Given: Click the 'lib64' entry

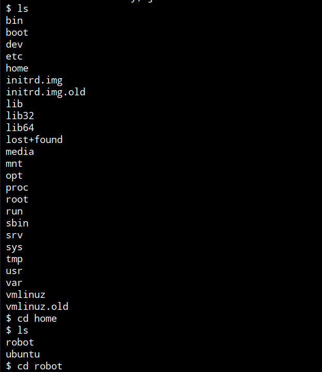Looking at the screenshot, I should [x=20, y=127].
